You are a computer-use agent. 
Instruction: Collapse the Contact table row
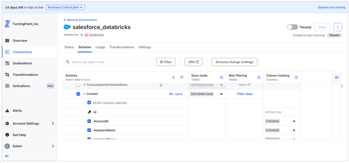pyautogui.click(x=85, y=94)
